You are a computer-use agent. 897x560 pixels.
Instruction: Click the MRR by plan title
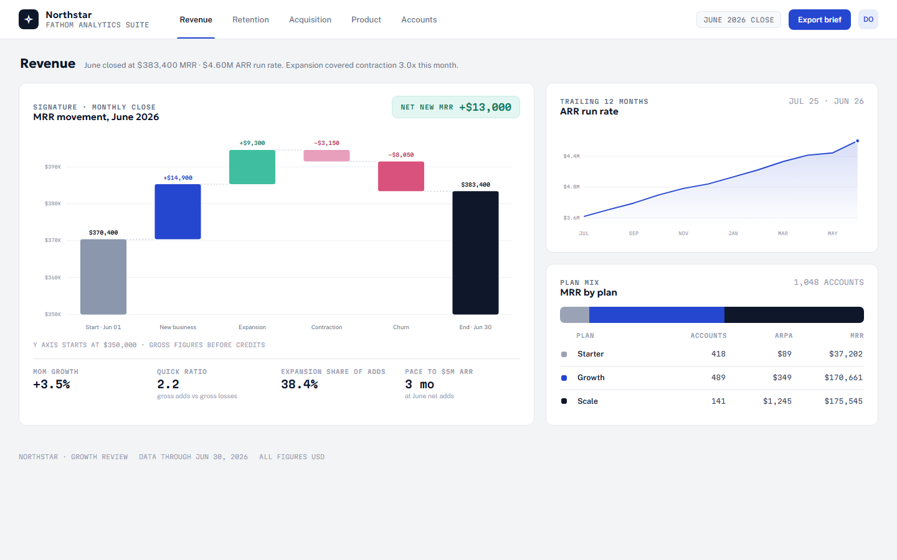point(589,292)
